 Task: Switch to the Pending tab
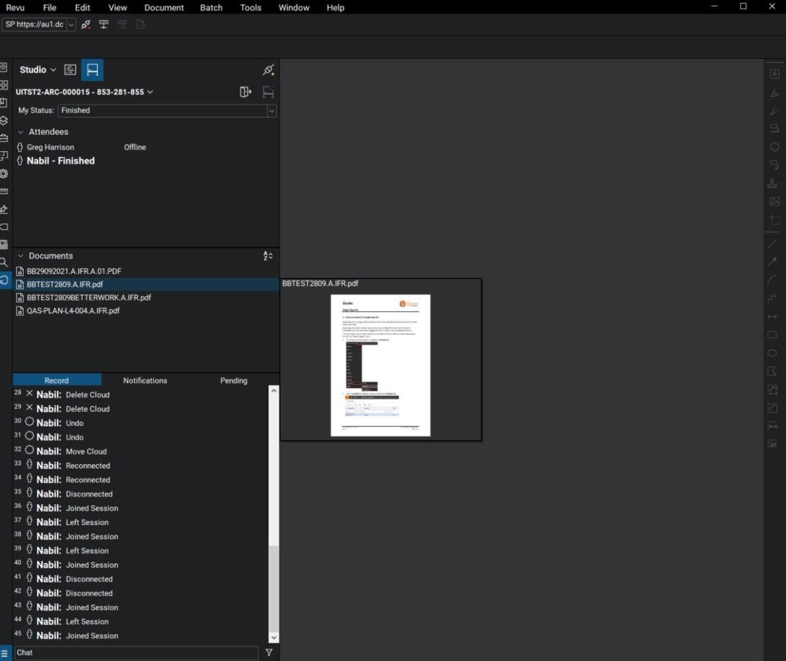[x=233, y=380]
